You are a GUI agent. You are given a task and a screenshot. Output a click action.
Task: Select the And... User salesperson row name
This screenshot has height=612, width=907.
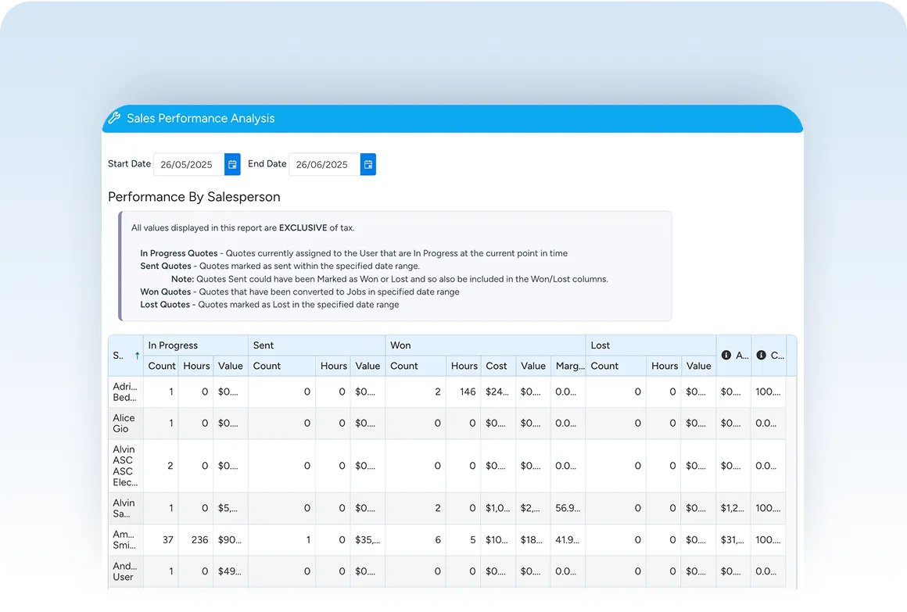tap(125, 571)
